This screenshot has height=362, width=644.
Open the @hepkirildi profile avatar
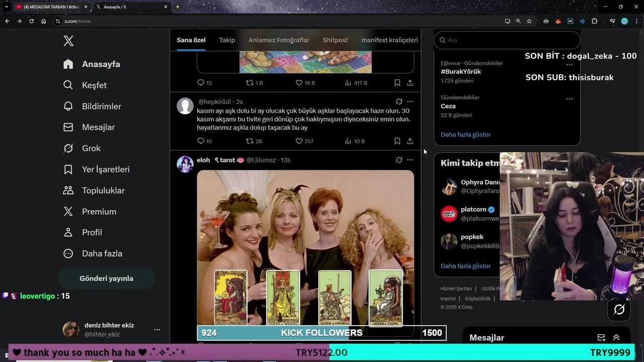click(x=185, y=106)
